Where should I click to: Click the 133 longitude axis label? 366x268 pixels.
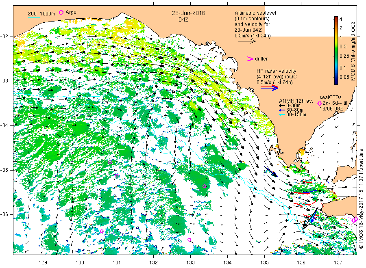pos(190,263)
